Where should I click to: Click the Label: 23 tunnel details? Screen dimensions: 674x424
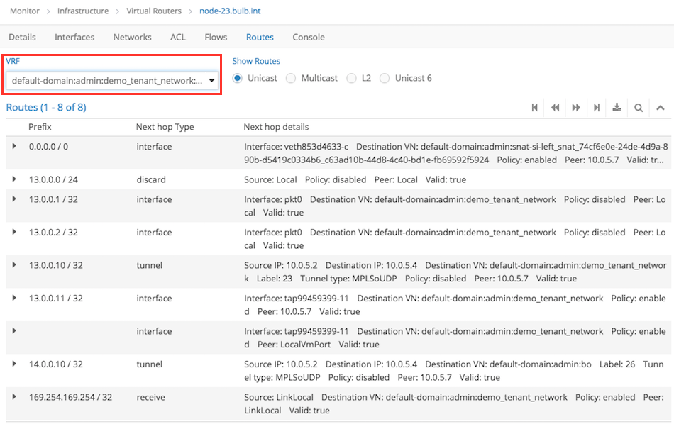pyautogui.click(x=455, y=272)
